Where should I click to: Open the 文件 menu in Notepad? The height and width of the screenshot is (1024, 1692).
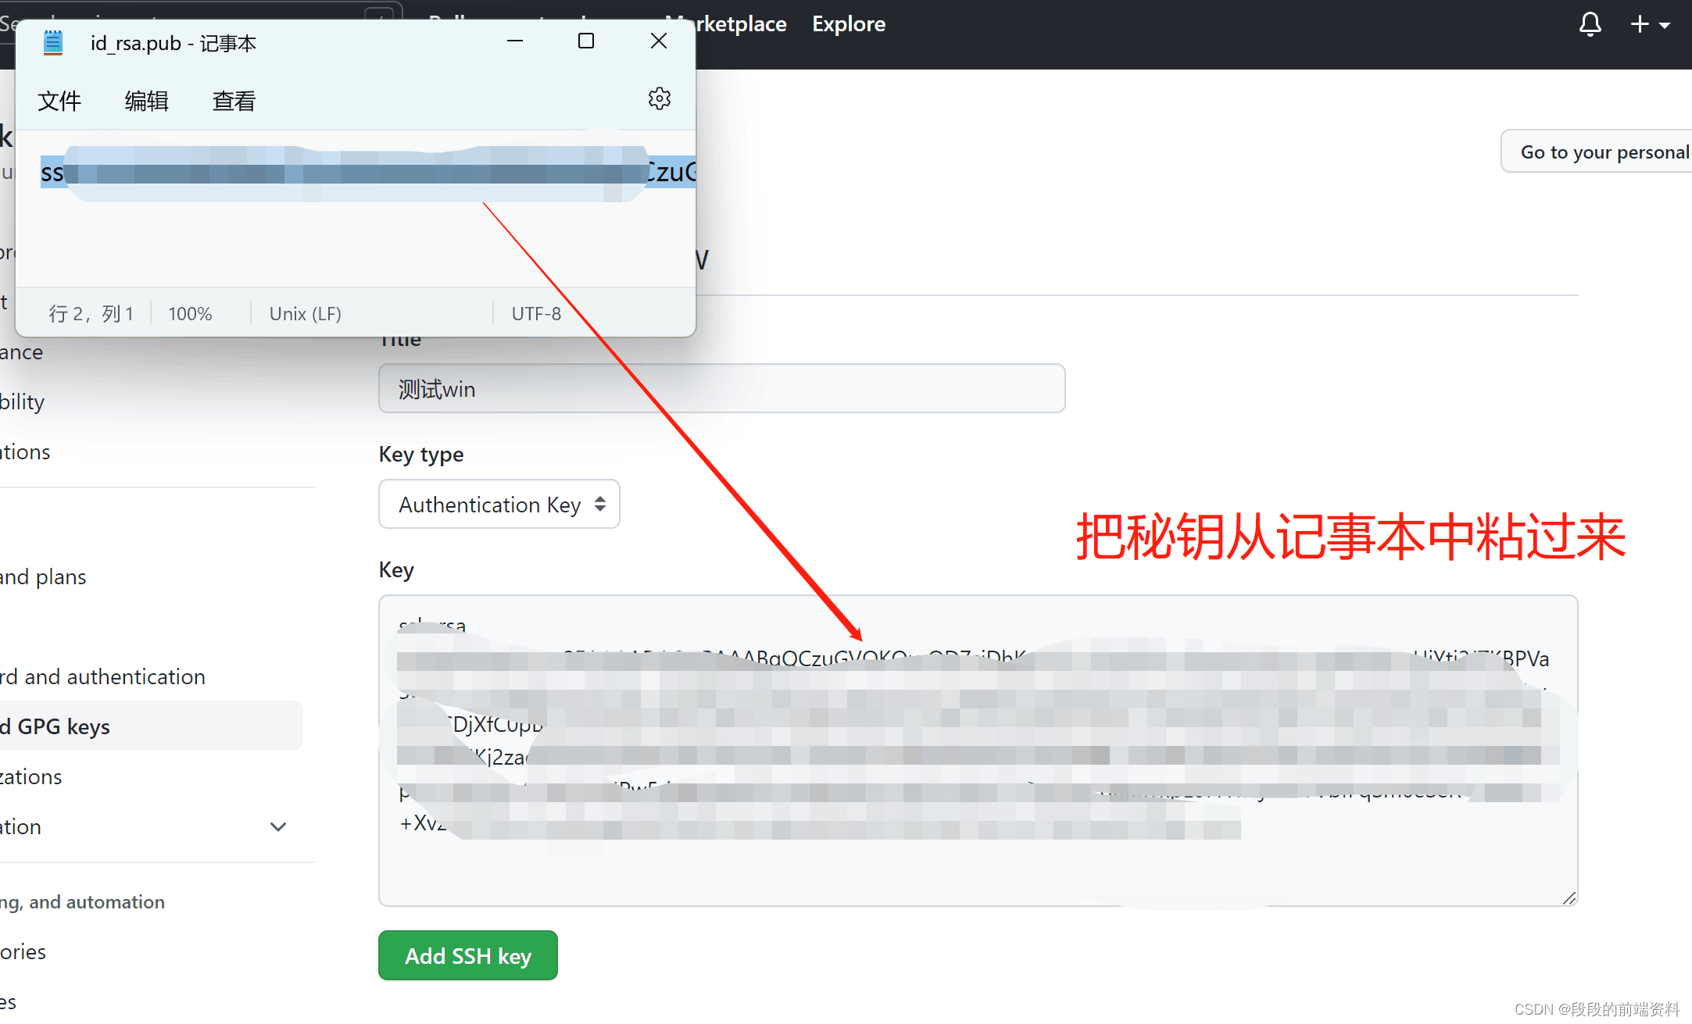click(59, 101)
